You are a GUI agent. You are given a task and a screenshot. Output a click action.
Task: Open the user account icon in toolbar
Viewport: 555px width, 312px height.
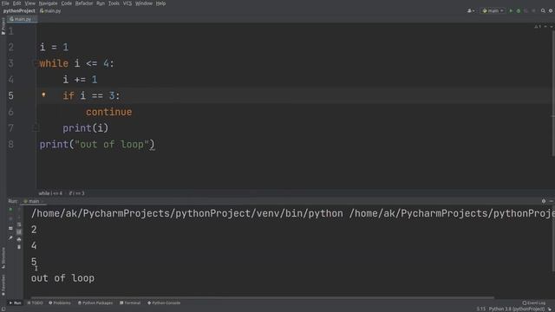click(x=470, y=11)
